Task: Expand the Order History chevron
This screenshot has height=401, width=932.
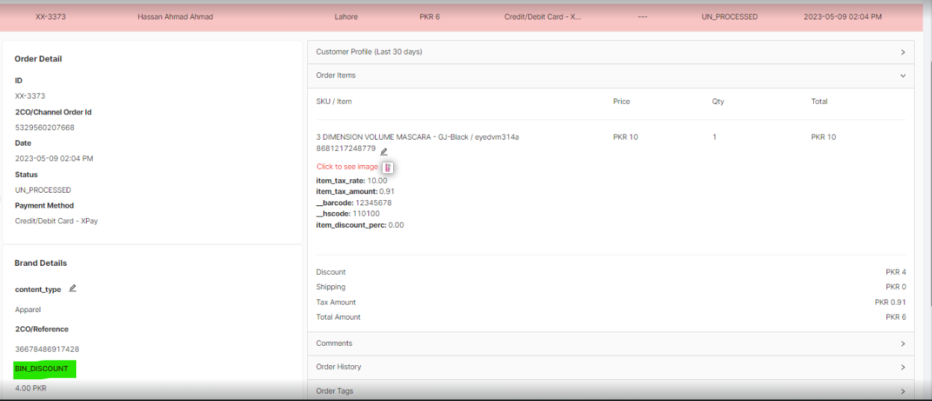Action: (x=902, y=367)
